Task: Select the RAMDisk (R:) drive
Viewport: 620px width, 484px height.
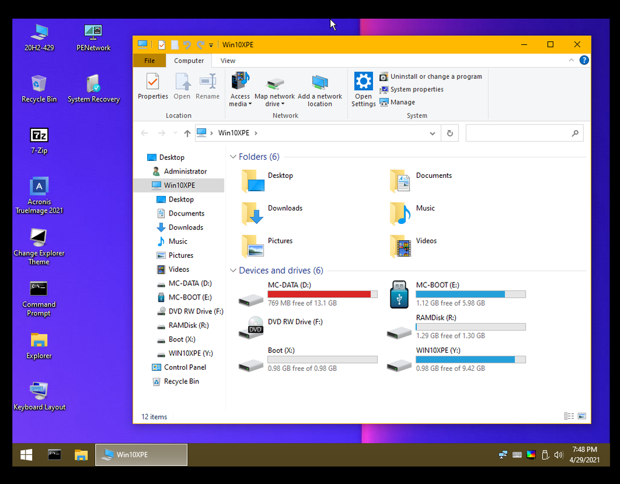Action: (457, 327)
